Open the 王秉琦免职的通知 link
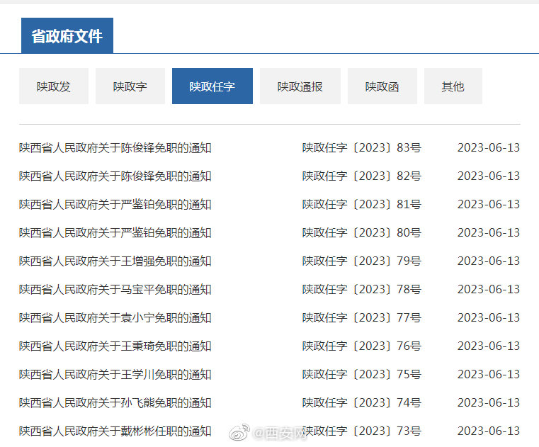The image size is (539, 447). 115,346
